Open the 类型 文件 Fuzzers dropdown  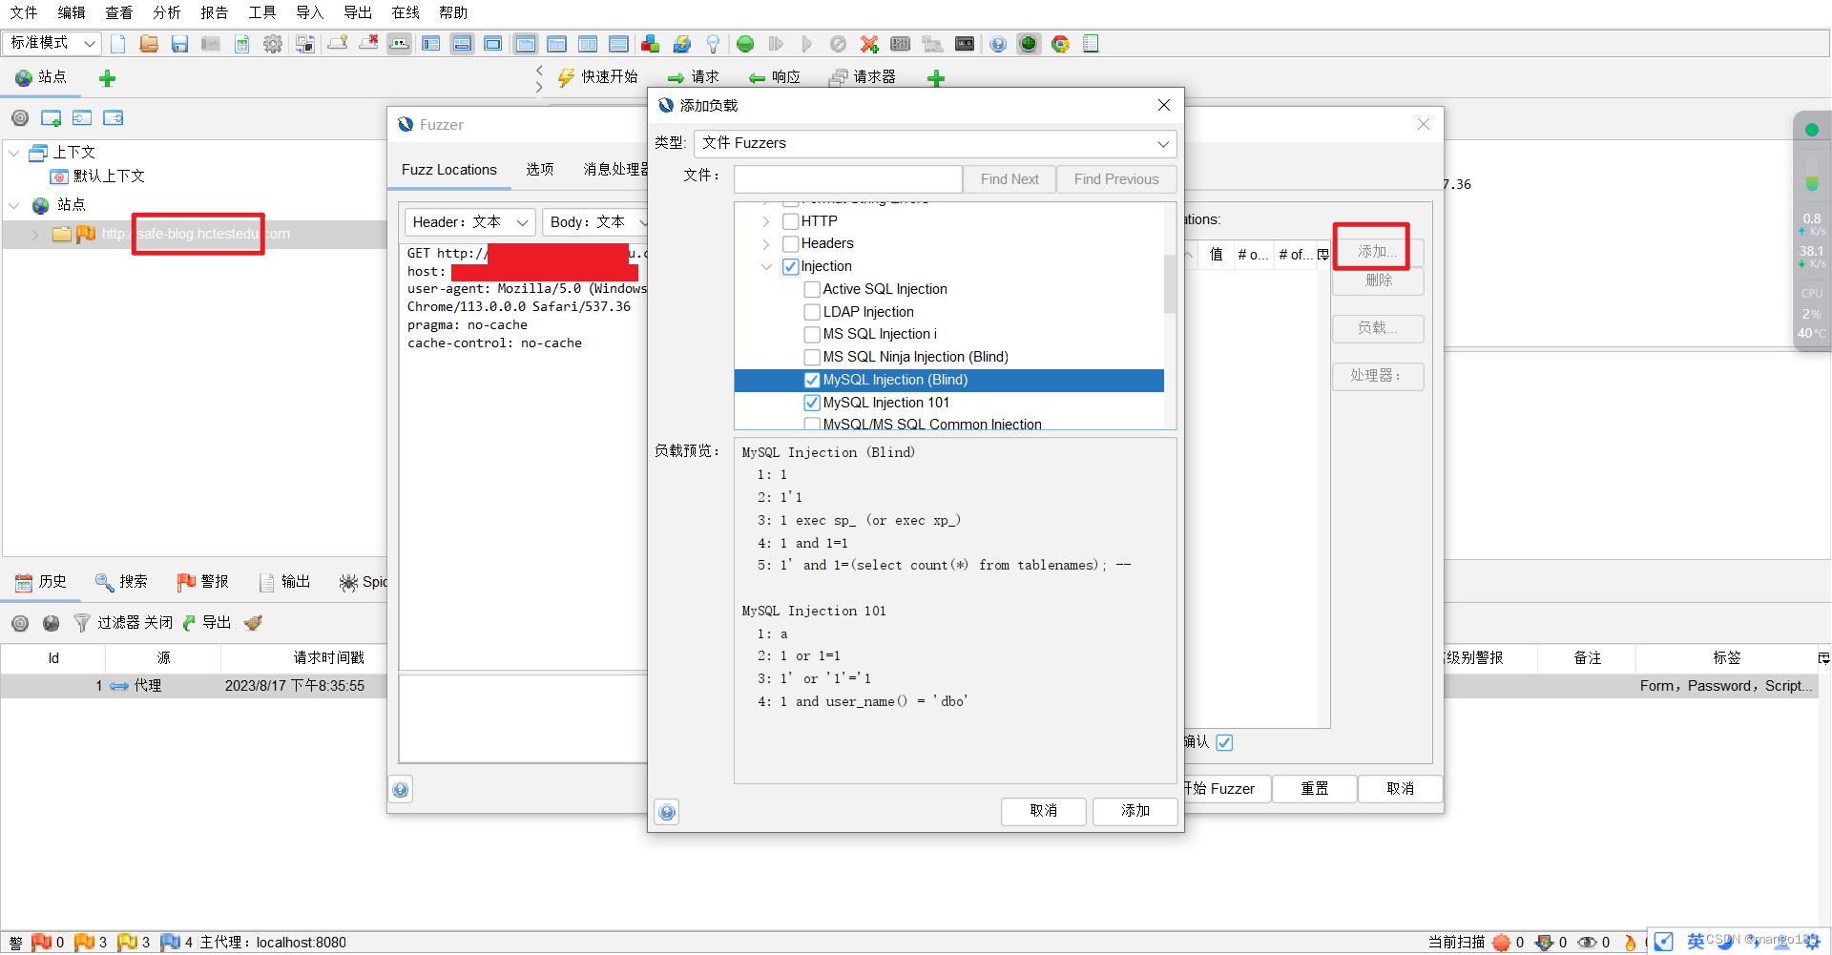click(x=935, y=143)
